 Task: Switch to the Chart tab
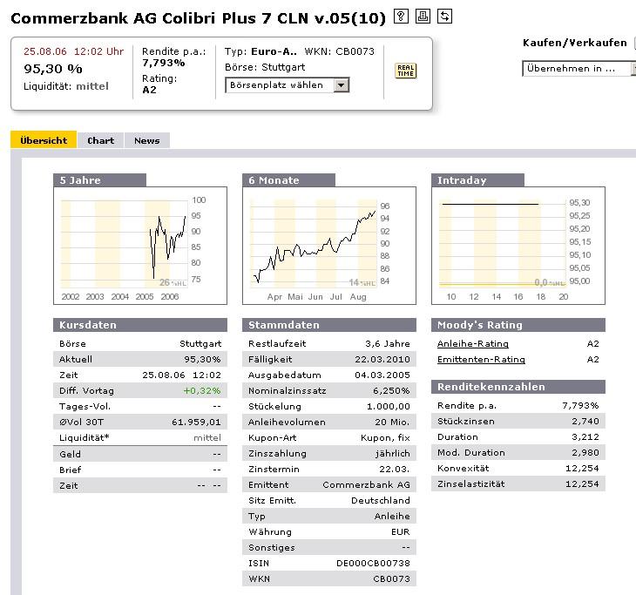[100, 140]
